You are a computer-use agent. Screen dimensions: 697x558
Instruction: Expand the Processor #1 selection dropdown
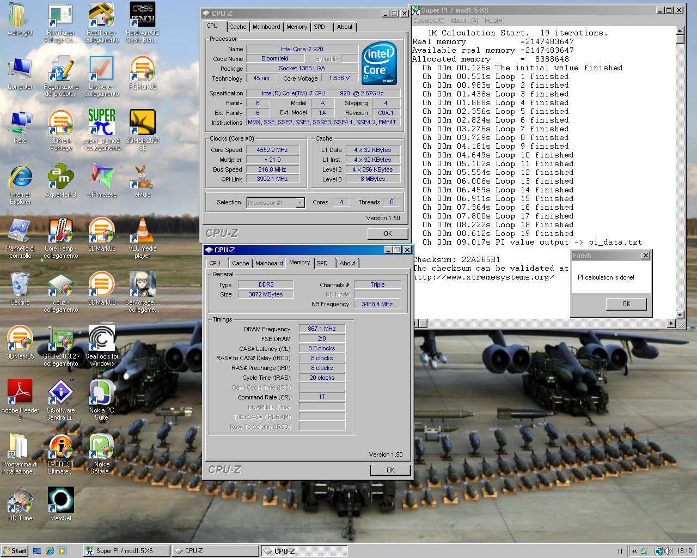tap(299, 203)
